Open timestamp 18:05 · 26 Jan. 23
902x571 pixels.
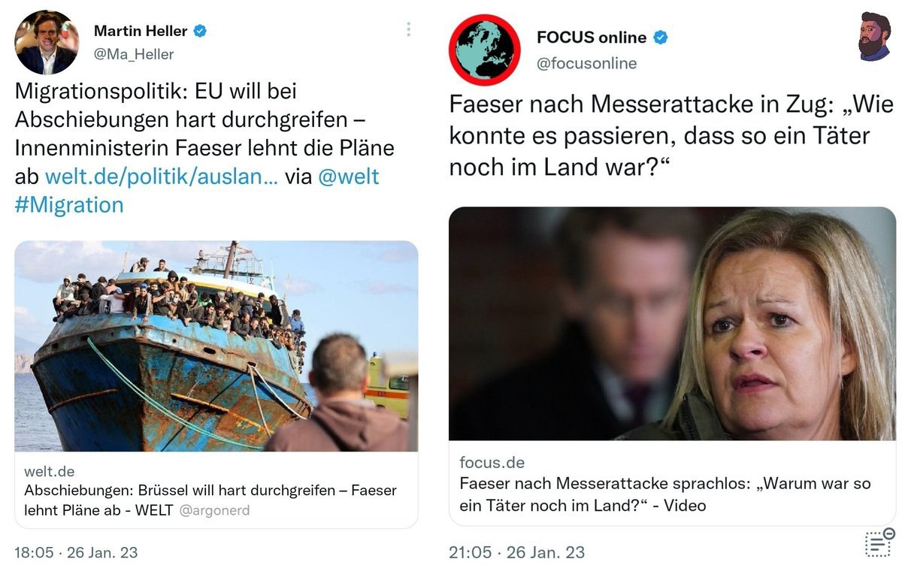coord(76,552)
